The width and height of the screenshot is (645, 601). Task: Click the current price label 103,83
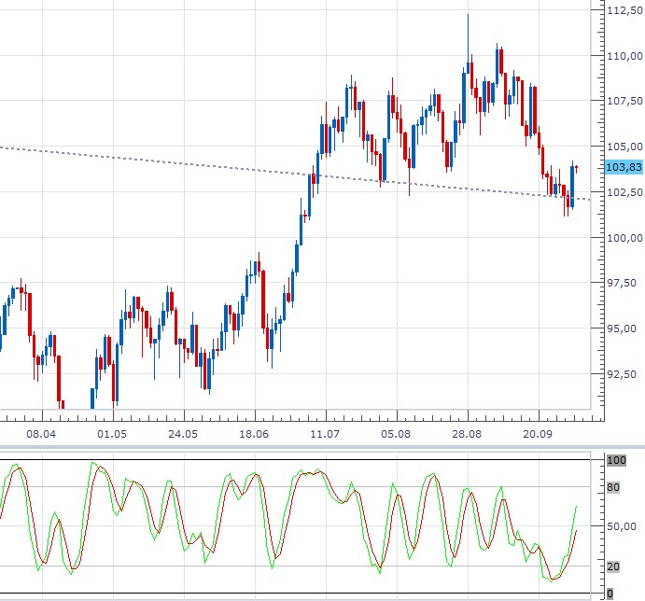pyautogui.click(x=624, y=167)
